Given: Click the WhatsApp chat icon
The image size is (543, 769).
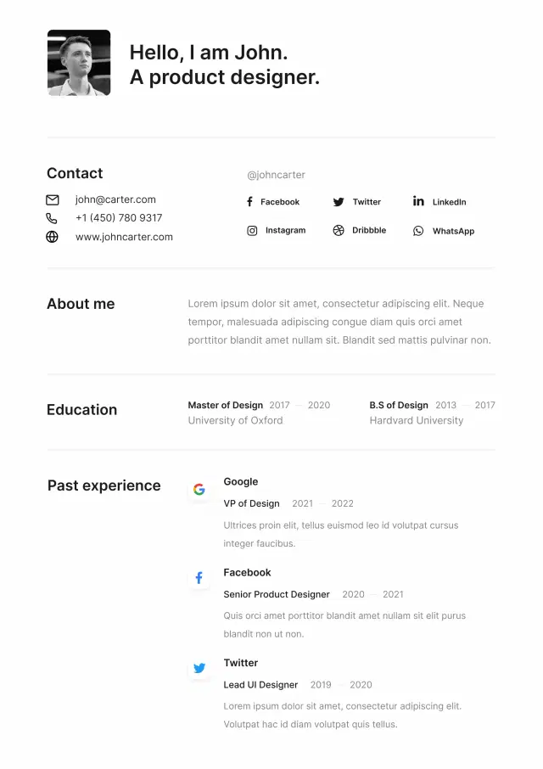Looking at the screenshot, I should [x=418, y=231].
